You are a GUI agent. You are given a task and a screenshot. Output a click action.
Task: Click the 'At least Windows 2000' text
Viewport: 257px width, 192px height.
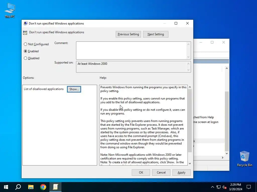[x=92, y=64]
